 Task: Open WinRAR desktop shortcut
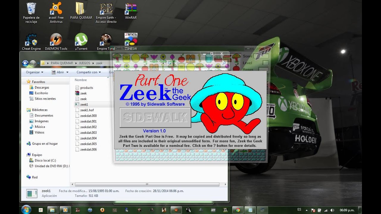[131, 11]
